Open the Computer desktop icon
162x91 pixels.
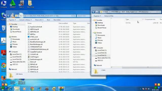pyautogui.click(x=4, y=4)
